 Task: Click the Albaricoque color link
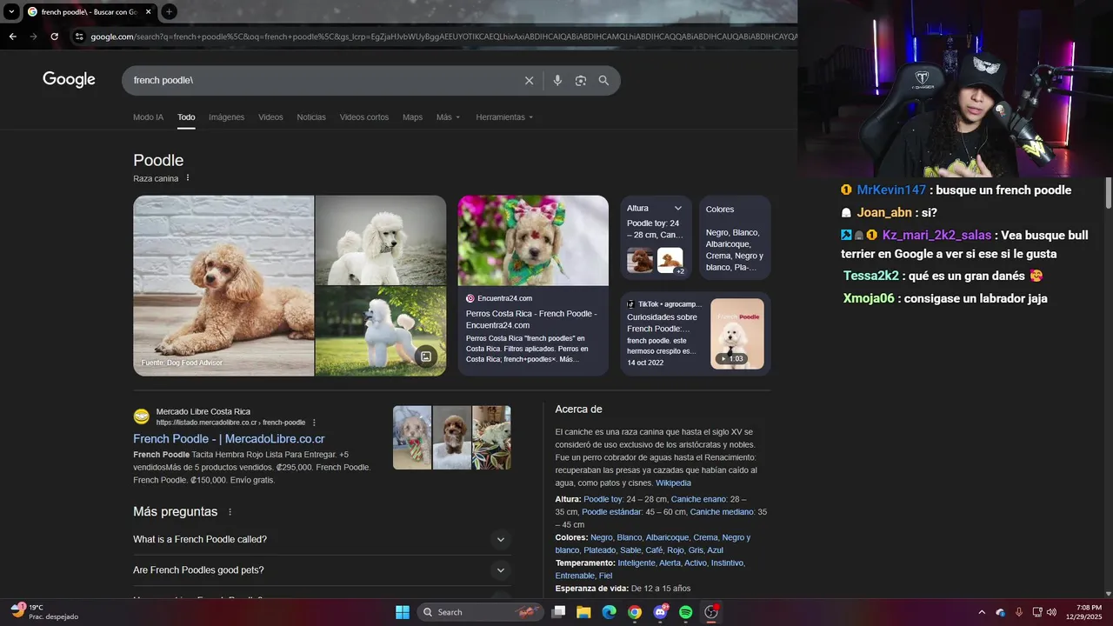(x=667, y=537)
